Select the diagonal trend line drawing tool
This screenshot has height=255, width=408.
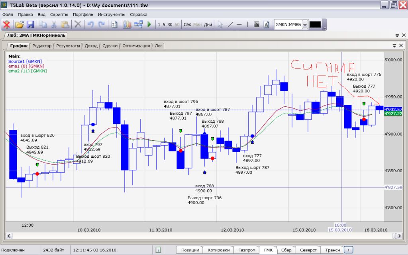pyautogui.click(x=230, y=25)
